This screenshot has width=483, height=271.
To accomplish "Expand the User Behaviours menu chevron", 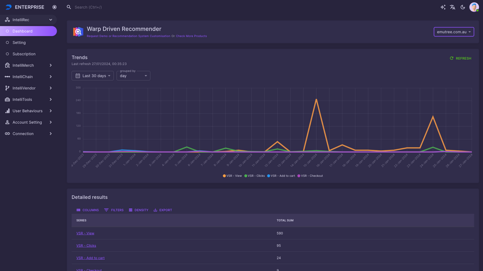I will coord(51,111).
